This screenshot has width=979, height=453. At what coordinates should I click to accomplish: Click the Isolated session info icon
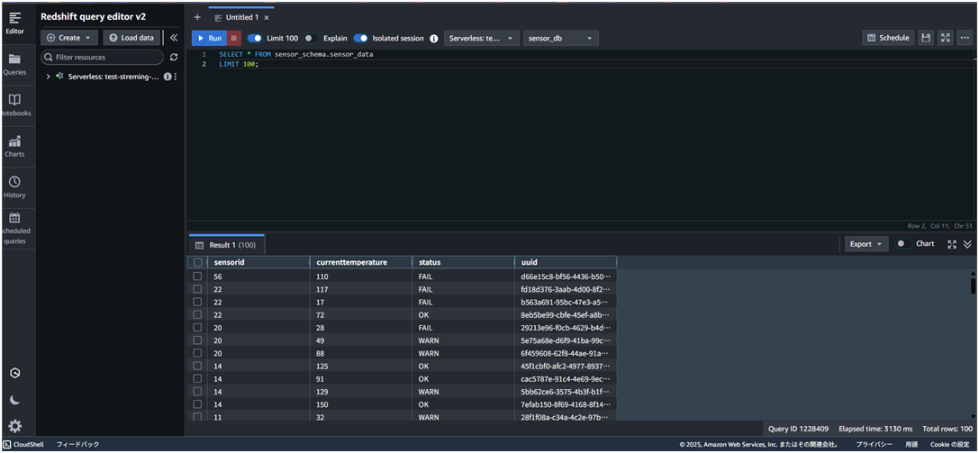point(433,38)
